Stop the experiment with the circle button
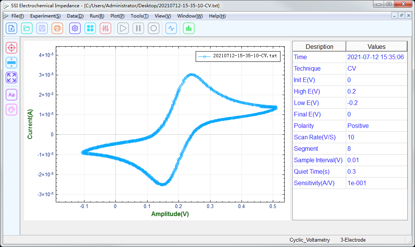 pyautogui.click(x=154, y=28)
